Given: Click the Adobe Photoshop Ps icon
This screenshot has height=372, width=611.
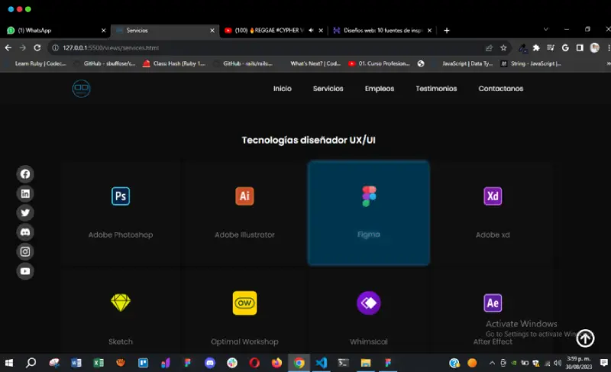Looking at the screenshot, I should pos(121,196).
